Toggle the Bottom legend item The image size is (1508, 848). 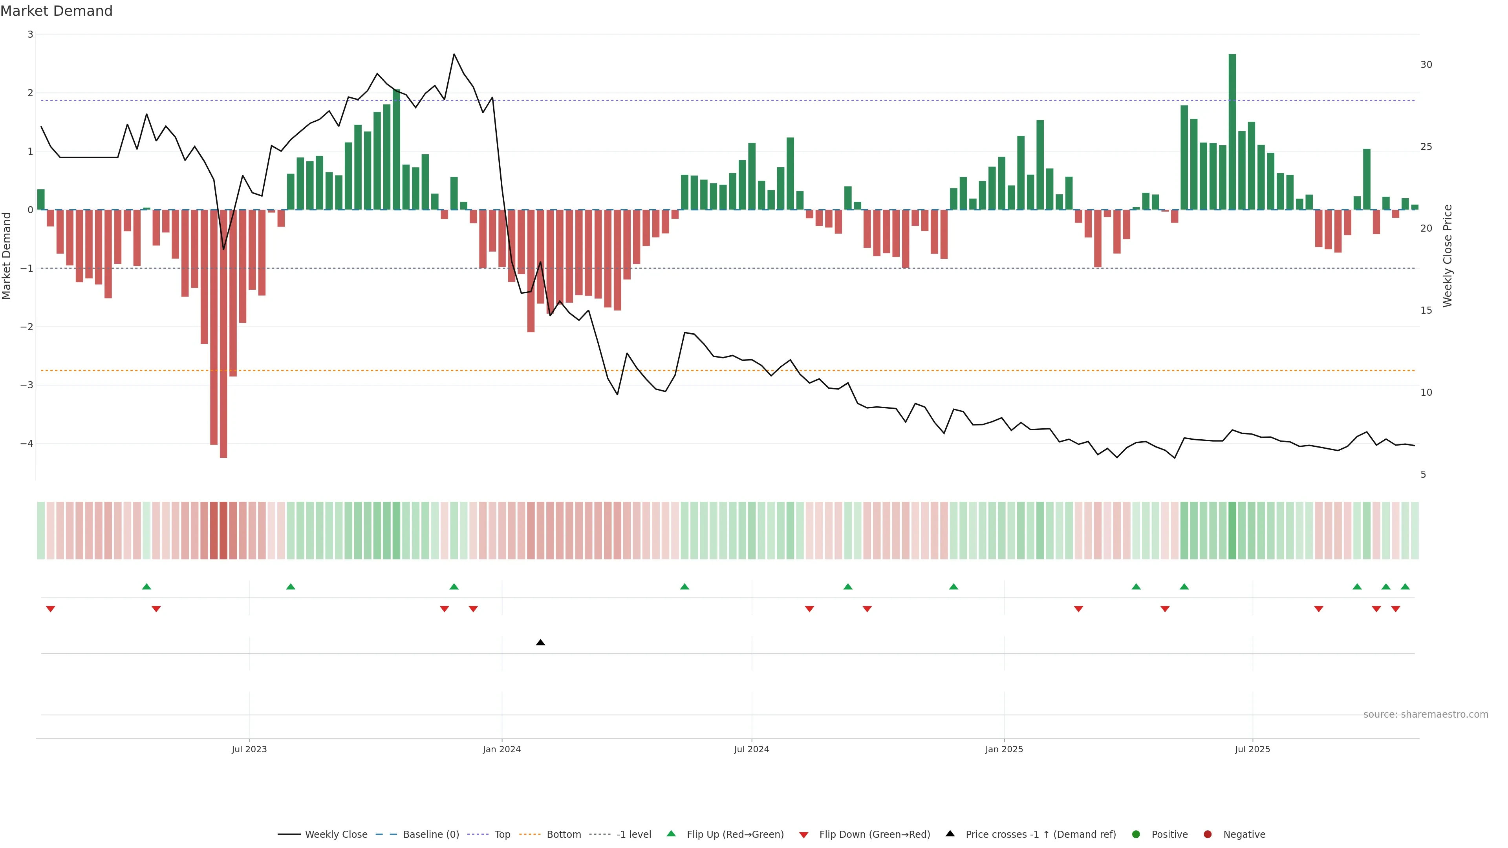click(563, 834)
